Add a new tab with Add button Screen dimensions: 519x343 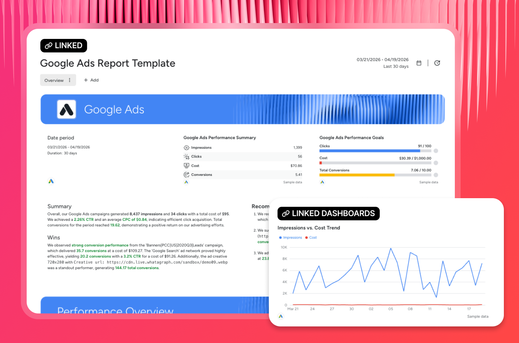tap(91, 80)
